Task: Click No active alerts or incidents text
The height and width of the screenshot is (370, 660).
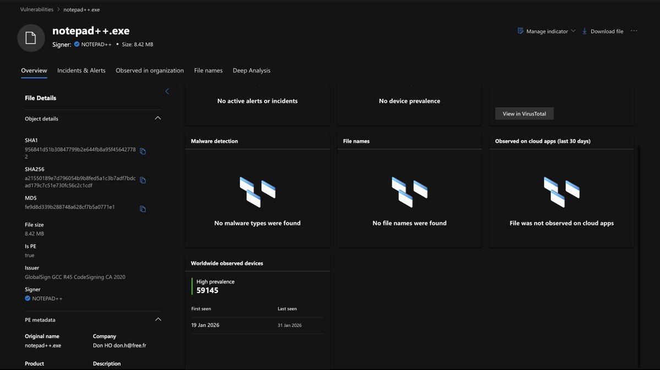Action: [257, 101]
